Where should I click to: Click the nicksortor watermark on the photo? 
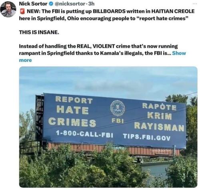click(x=161, y=151)
